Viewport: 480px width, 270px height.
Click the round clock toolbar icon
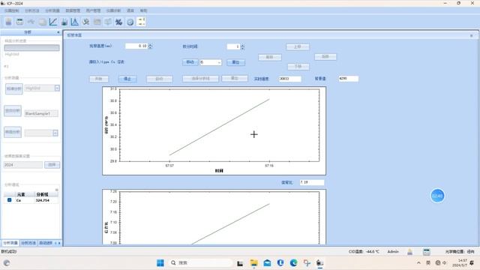click(130, 22)
